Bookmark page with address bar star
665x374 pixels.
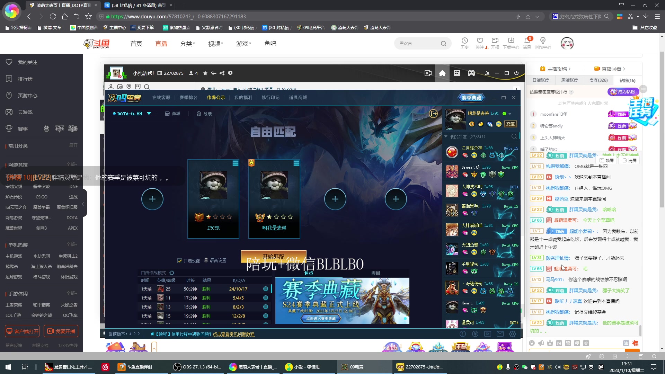528,16
